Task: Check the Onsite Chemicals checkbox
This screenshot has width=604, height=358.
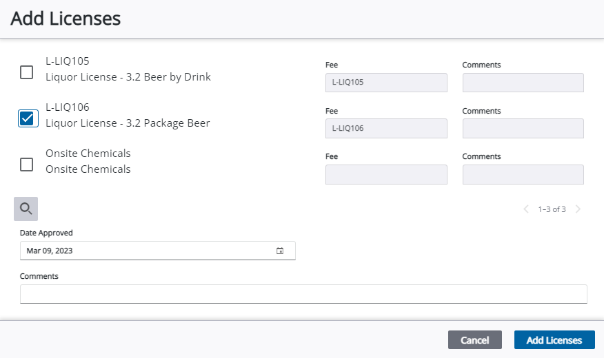Action: pyautogui.click(x=27, y=165)
